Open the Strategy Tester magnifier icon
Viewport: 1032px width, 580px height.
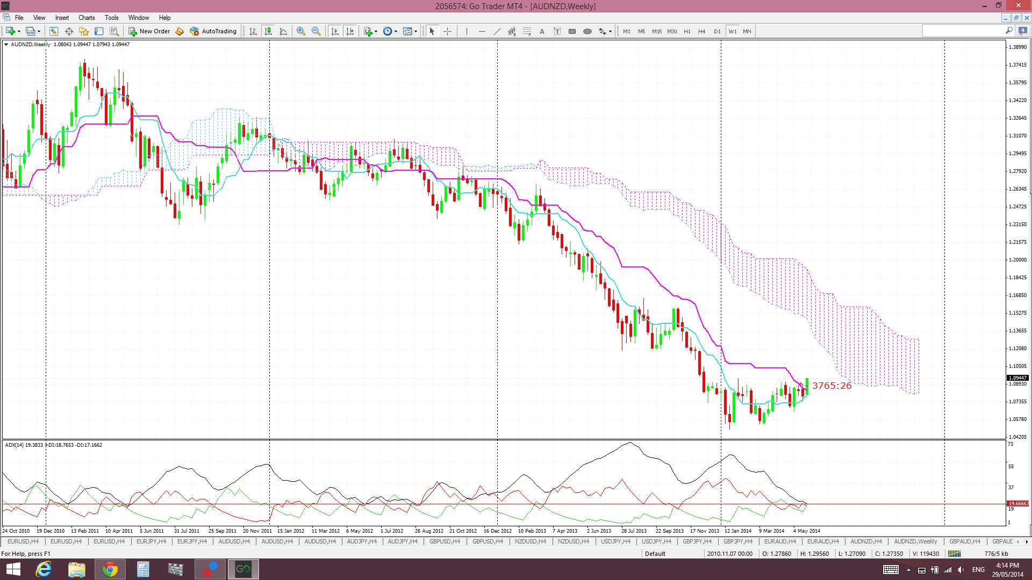(x=114, y=31)
